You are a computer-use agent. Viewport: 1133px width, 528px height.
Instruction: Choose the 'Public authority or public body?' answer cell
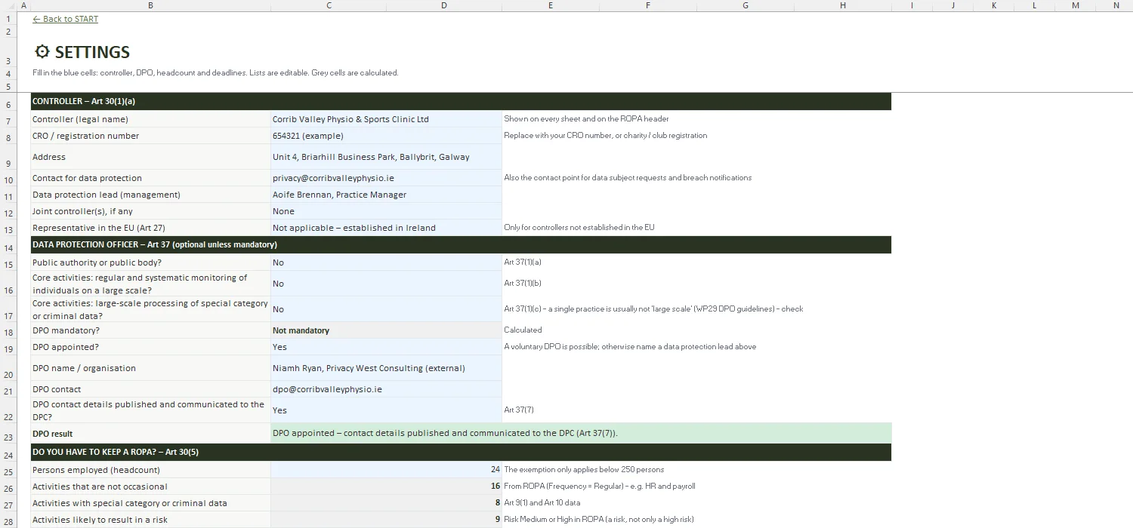[386, 262]
